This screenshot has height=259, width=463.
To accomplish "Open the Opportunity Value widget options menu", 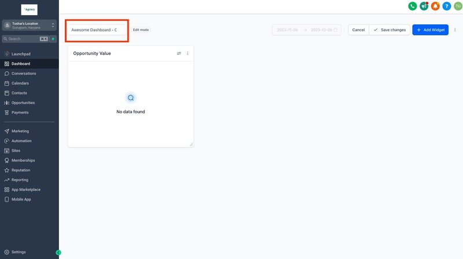I will (x=188, y=53).
